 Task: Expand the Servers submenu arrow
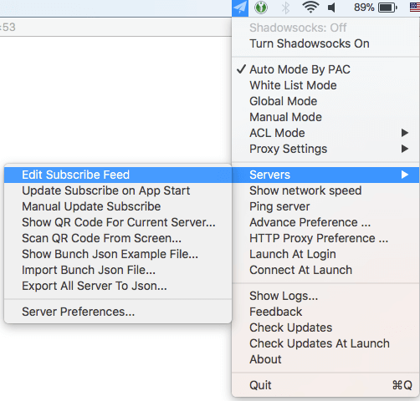click(x=405, y=175)
